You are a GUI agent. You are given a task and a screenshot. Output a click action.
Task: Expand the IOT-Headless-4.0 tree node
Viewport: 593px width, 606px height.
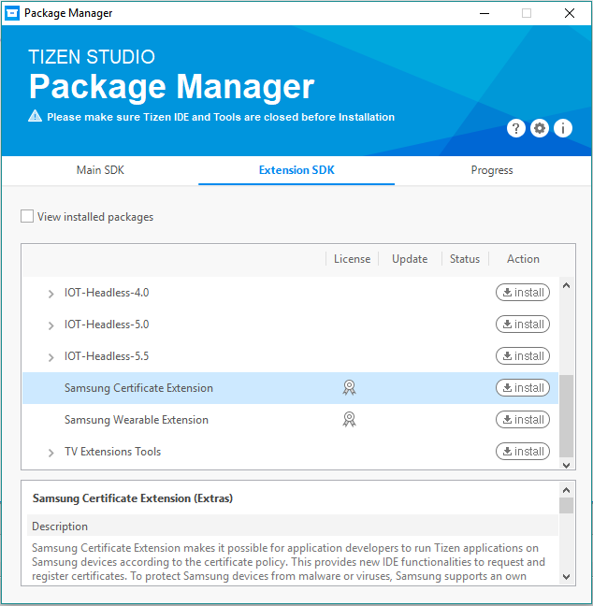tap(51, 294)
